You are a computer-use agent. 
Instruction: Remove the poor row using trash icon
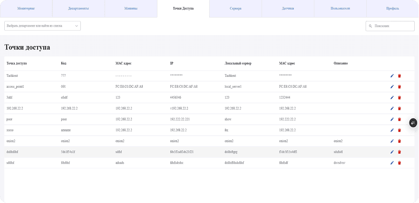(400, 120)
